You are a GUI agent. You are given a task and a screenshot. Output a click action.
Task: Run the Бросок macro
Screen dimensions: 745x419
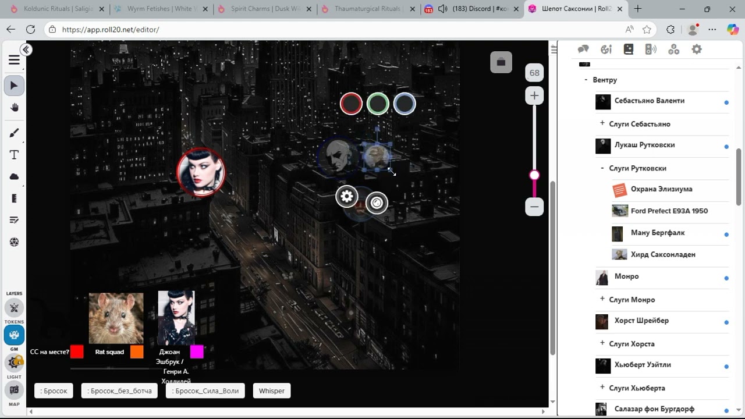point(54,390)
